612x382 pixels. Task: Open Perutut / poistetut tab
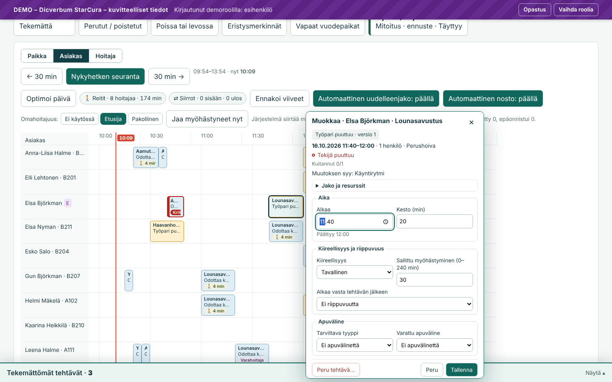click(113, 27)
